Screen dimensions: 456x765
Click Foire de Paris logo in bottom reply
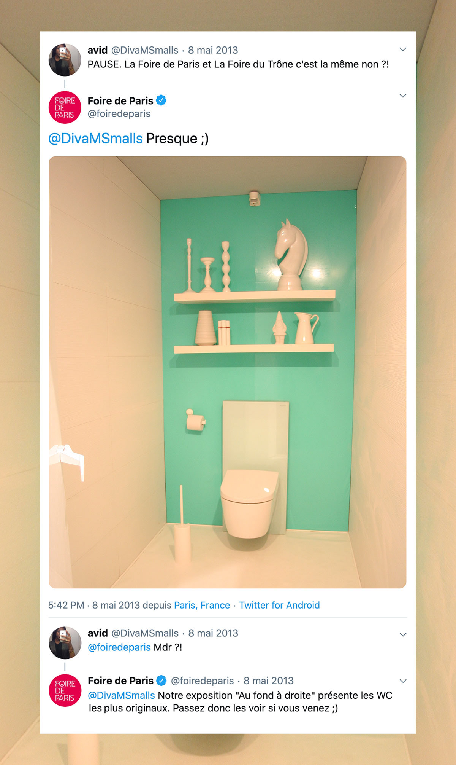[65, 690]
